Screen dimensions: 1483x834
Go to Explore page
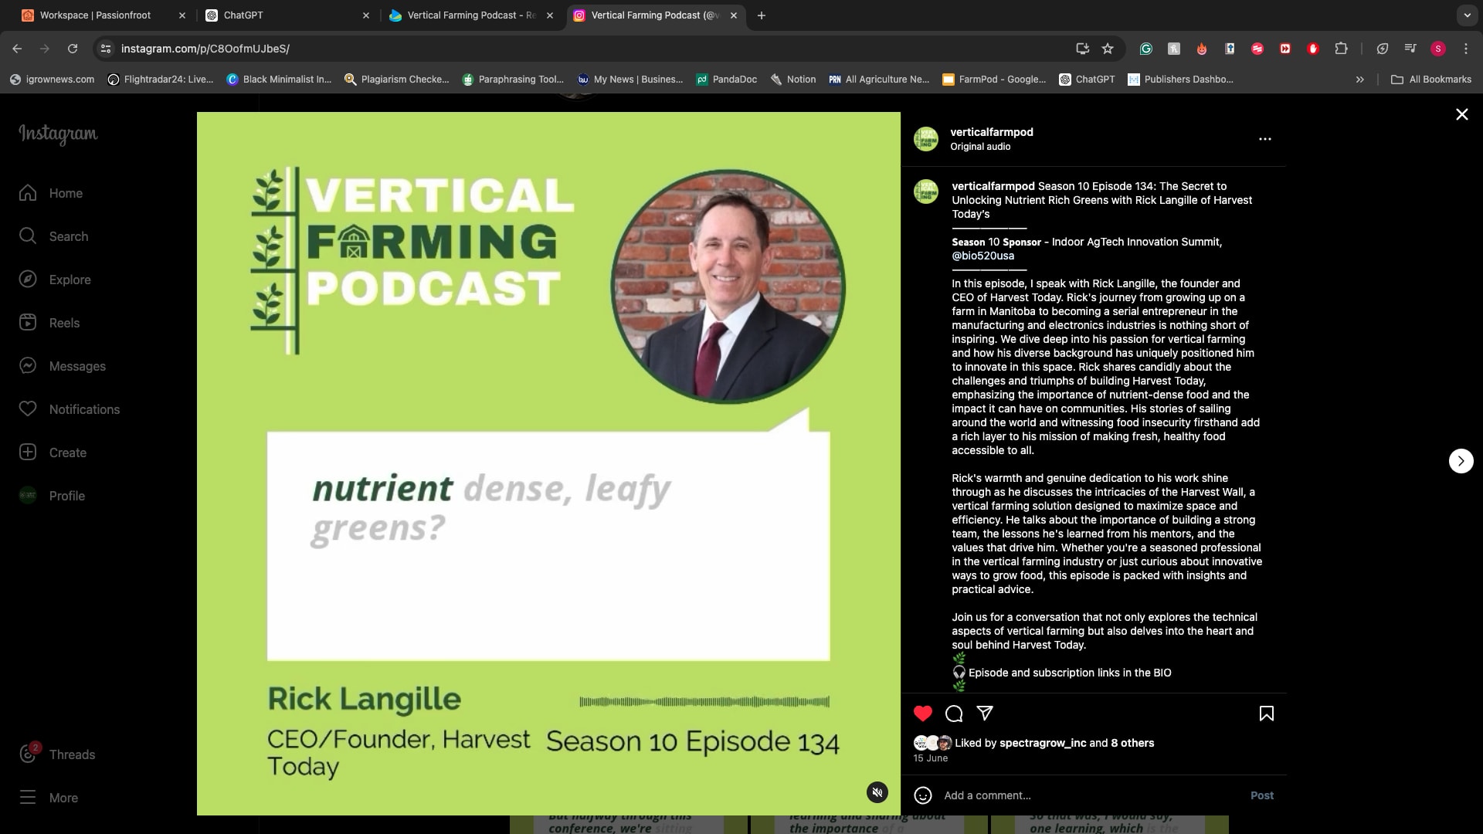(x=55, y=280)
